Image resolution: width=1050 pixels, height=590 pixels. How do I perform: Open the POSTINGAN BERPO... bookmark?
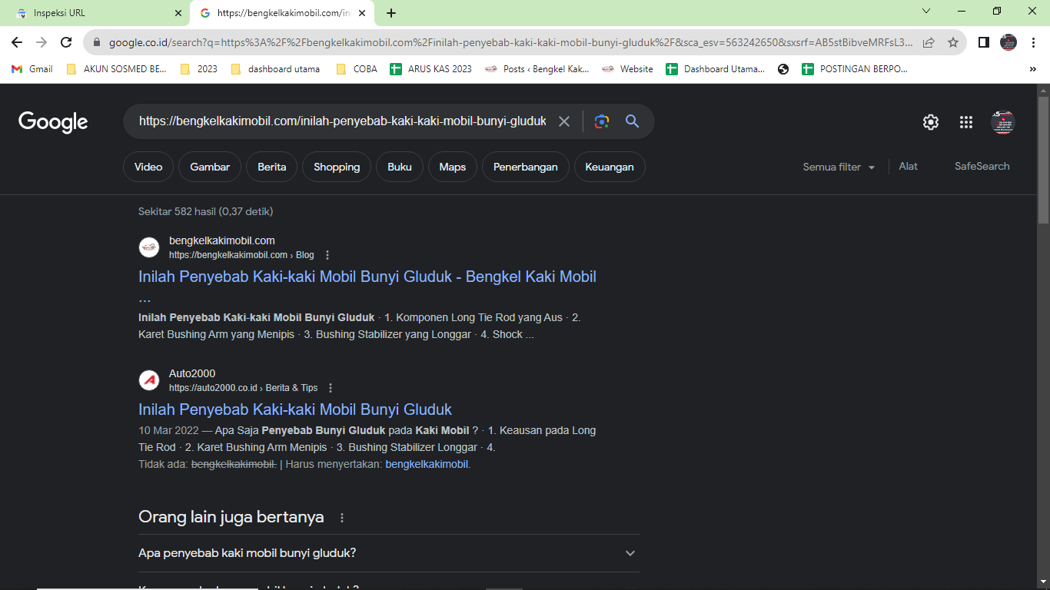click(x=855, y=69)
